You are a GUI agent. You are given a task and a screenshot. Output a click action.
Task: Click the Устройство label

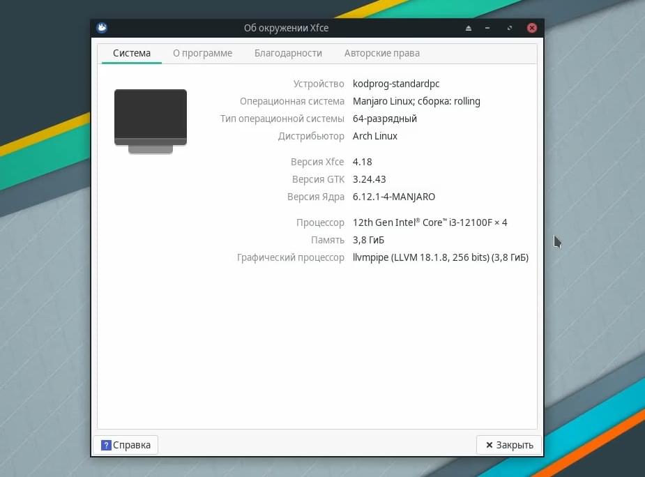(x=319, y=84)
